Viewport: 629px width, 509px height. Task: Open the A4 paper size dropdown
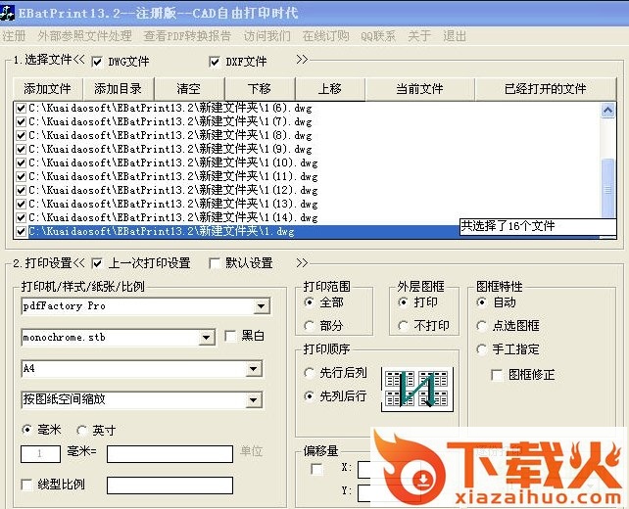(x=254, y=368)
